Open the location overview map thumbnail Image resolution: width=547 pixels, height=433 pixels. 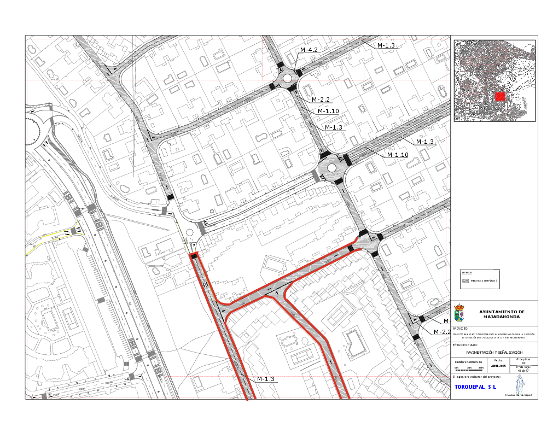[x=494, y=80]
